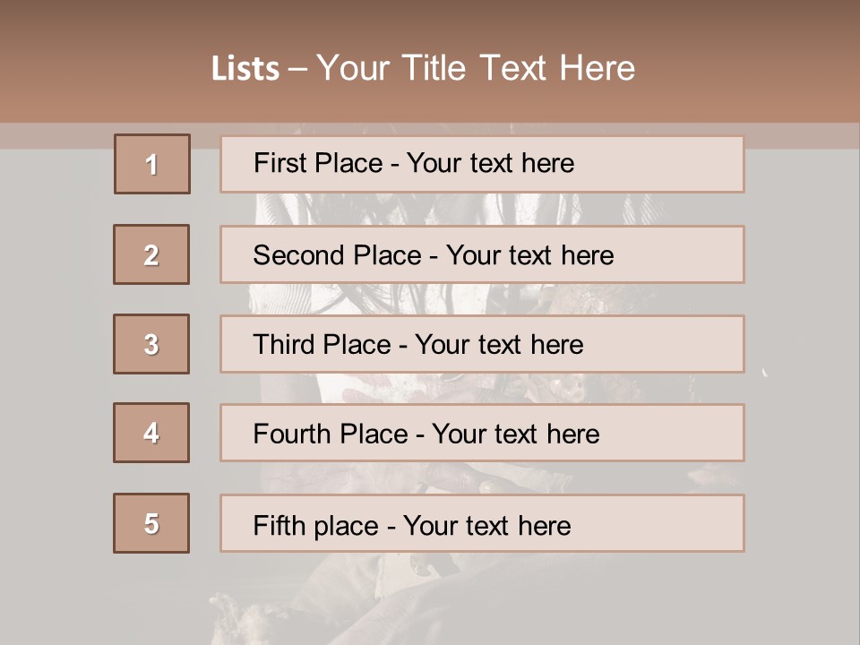Screen dimensions: 860x645
Task: Click "Your text here" in Second Place row
Action: click(529, 255)
